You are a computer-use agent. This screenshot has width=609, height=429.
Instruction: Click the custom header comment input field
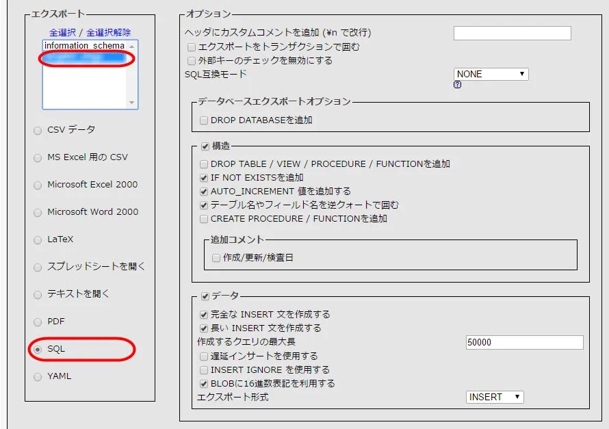coord(512,31)
